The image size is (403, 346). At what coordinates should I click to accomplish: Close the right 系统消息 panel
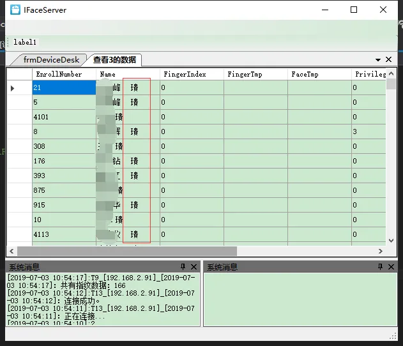pos(390,267)
